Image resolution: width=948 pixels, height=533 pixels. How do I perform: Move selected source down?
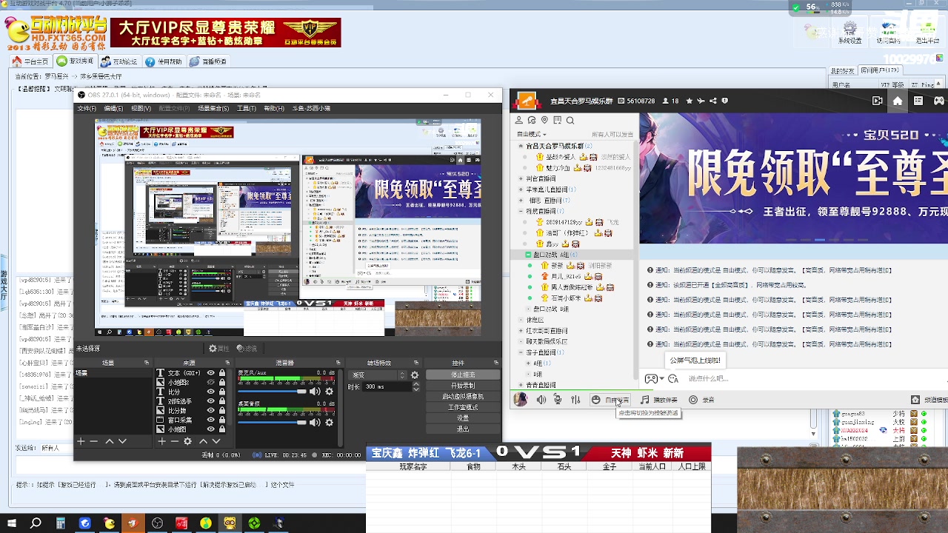[x=216, y=441]
